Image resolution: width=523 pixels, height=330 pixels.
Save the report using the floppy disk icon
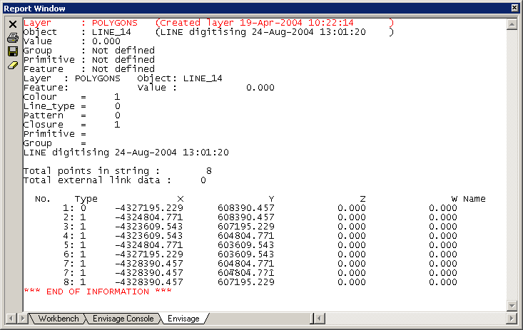click(13, 51)
